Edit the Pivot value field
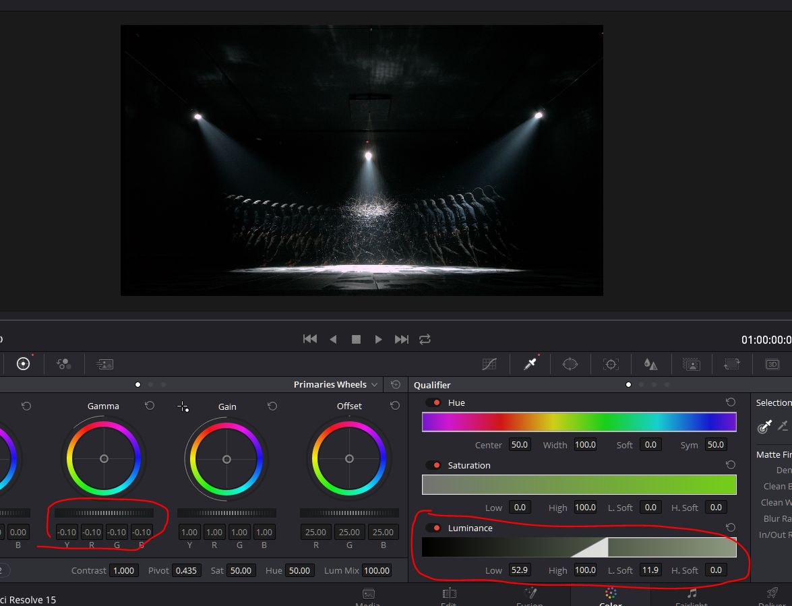The width and height of the screenshot is (792, 606). click(x=187, y=570)
